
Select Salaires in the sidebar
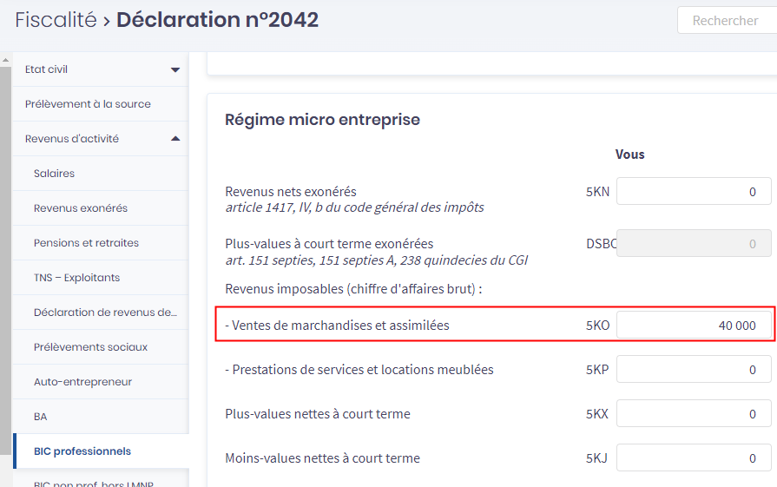tap(54, 174)
